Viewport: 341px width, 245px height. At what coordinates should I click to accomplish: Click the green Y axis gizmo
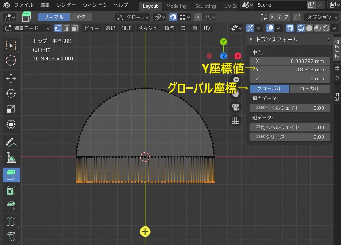[224, 42]
